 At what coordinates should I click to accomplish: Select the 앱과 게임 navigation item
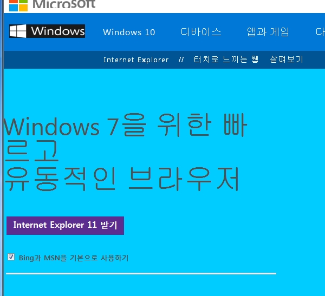point(268,32)
